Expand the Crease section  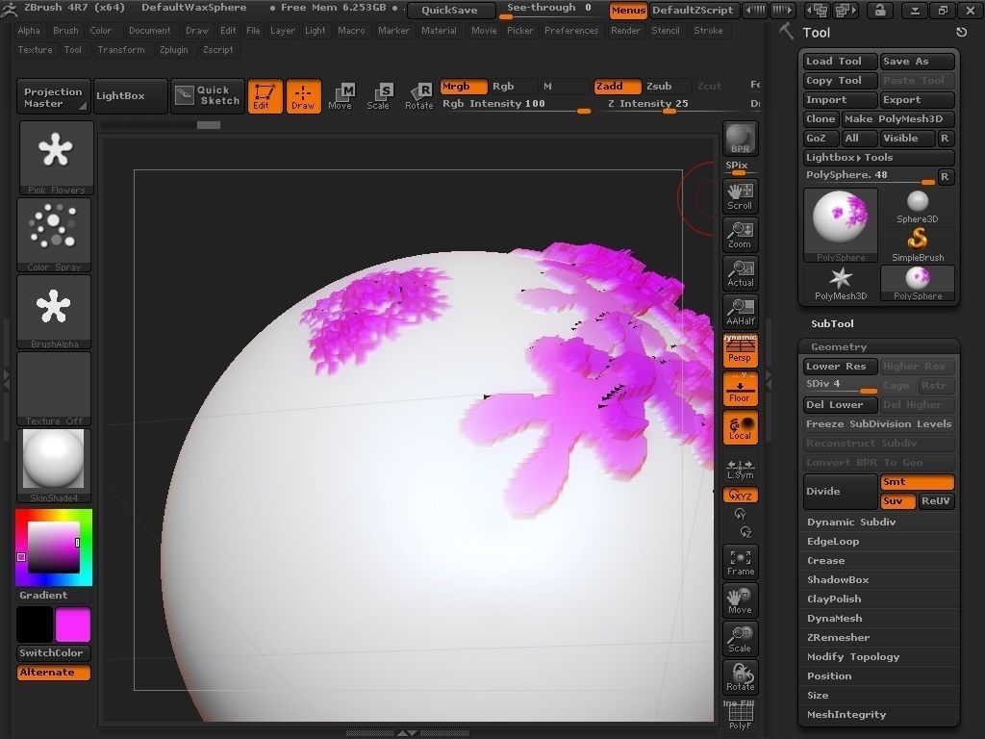(x=825, y=561)
